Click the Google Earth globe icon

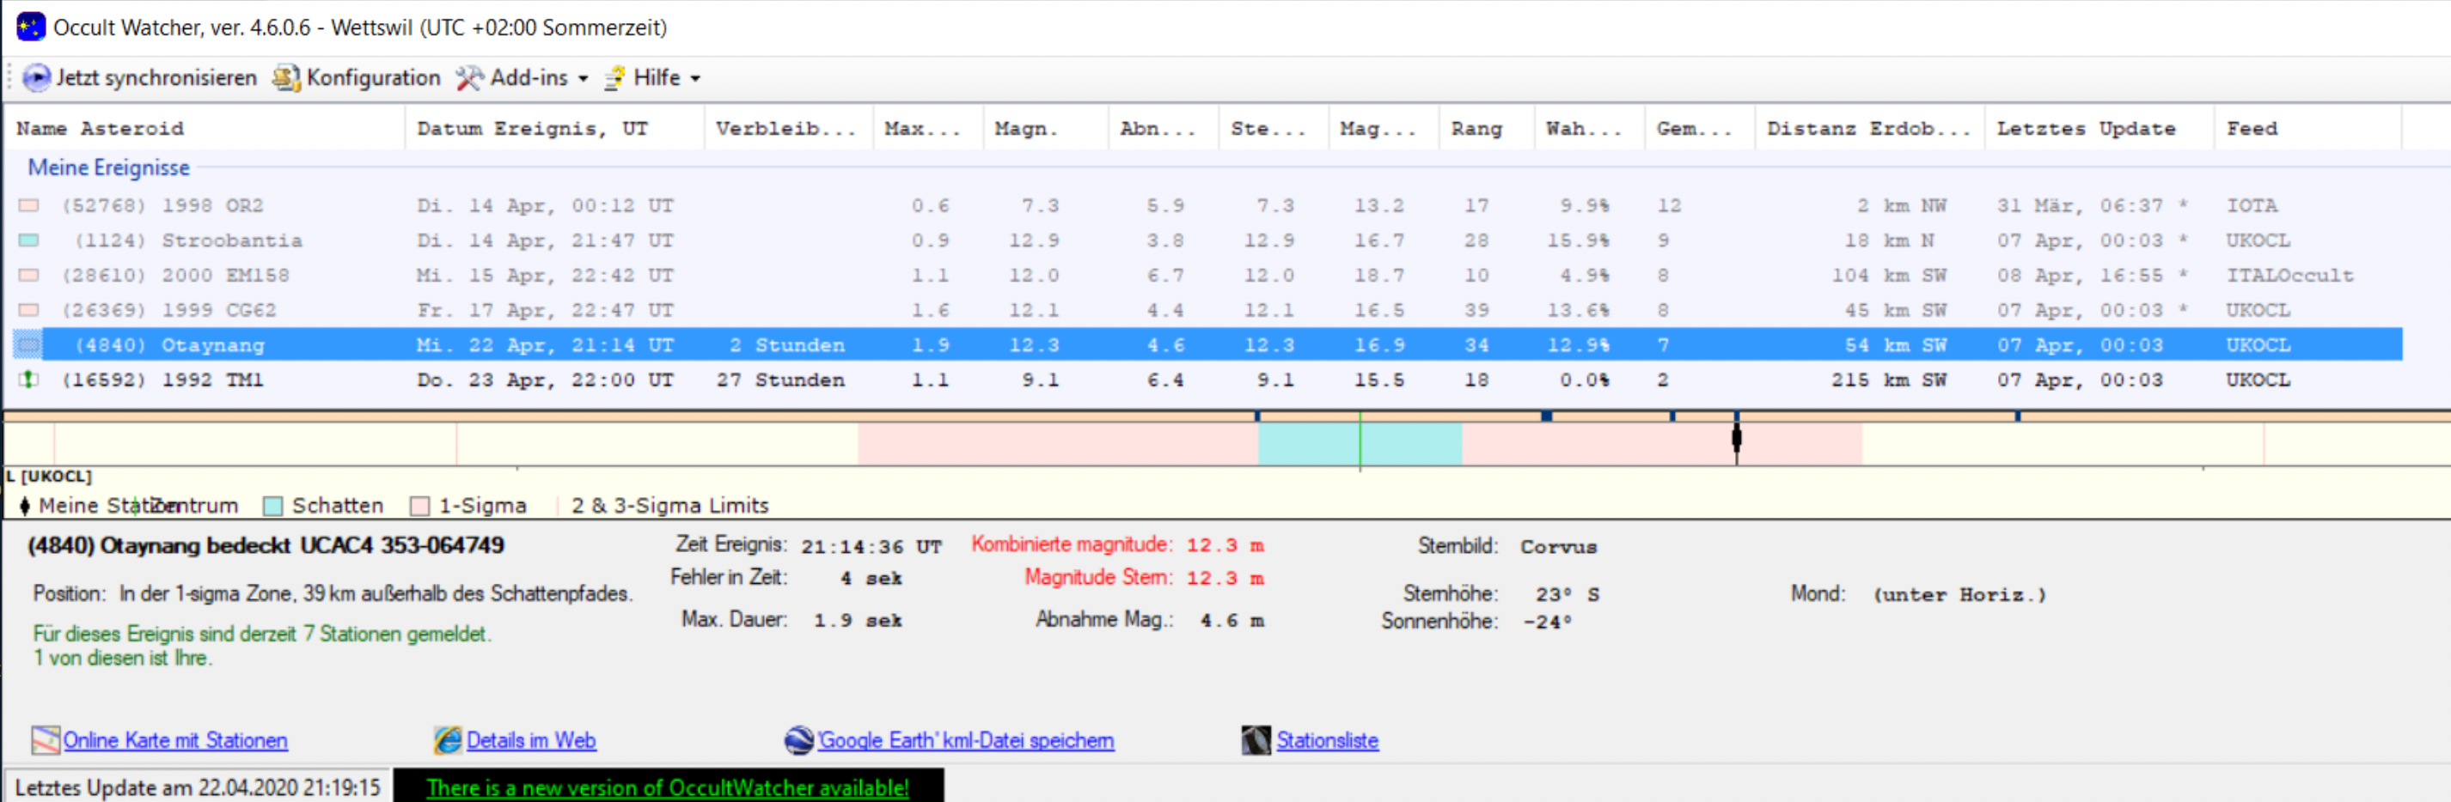coord(798,740)
